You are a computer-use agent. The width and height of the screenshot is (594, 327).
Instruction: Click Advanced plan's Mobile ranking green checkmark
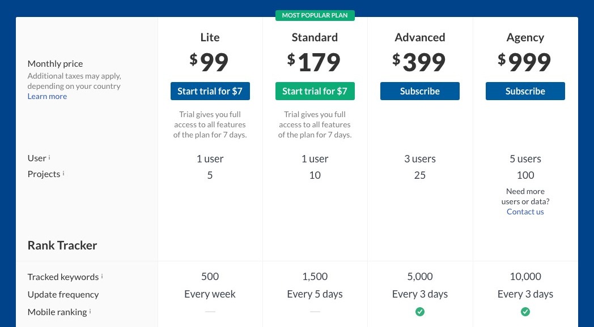point(420,312)
